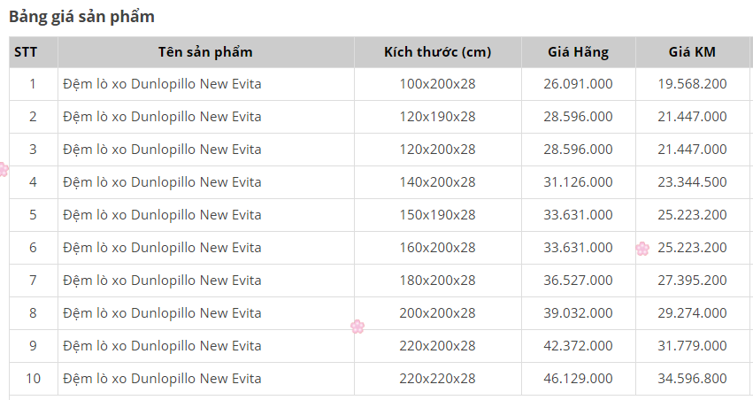Viewport: 753px width, 400px height.
Task: Click the Giá Hãng column header
Action: point(578,52)
